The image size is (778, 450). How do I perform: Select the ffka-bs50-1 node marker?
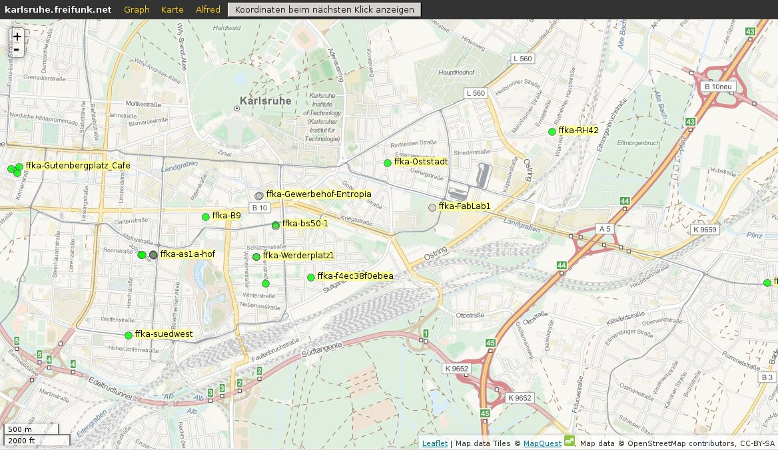pos(275,225)
